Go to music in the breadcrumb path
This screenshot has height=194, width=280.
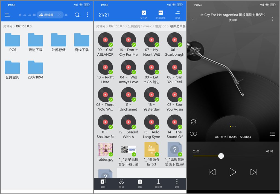pos(147,26)
